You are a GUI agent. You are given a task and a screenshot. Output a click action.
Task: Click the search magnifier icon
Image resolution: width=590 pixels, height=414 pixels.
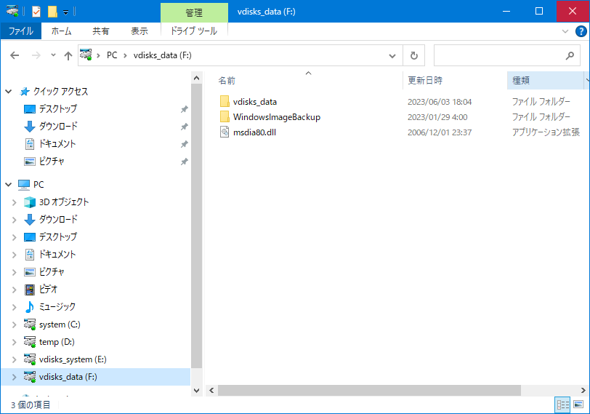coord(570,56)
